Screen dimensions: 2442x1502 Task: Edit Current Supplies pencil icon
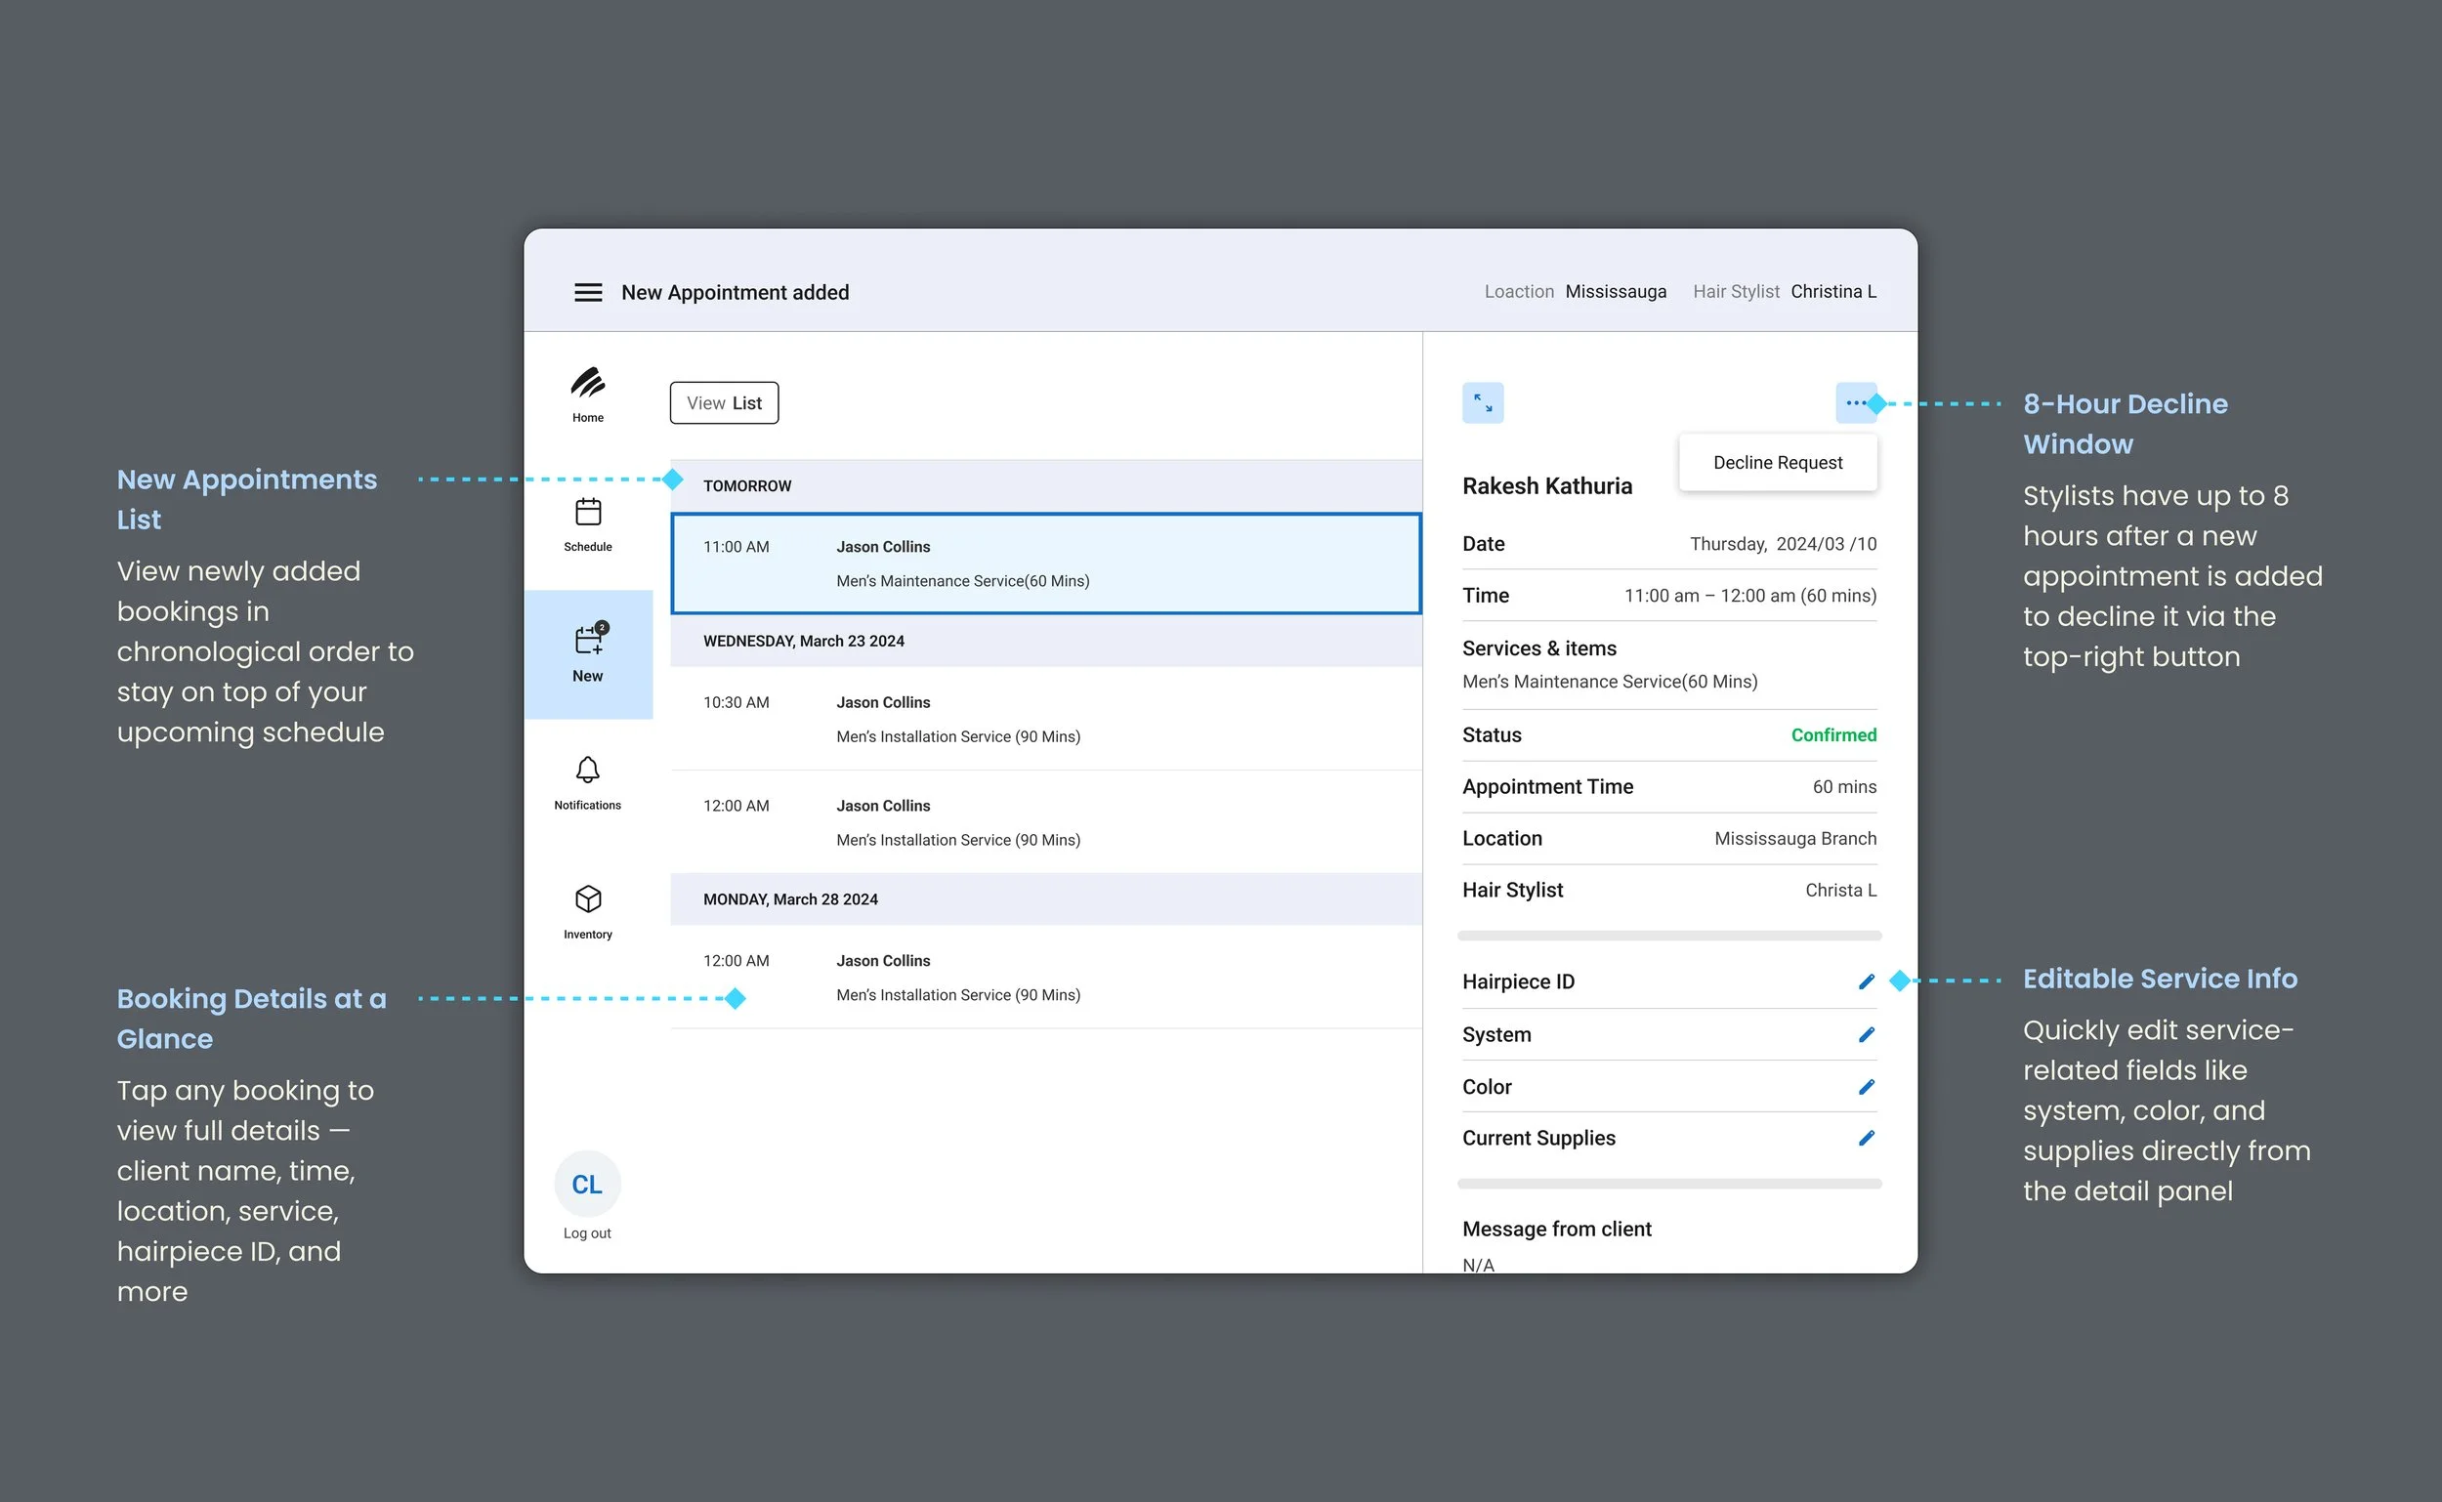click(1866, 1138)
